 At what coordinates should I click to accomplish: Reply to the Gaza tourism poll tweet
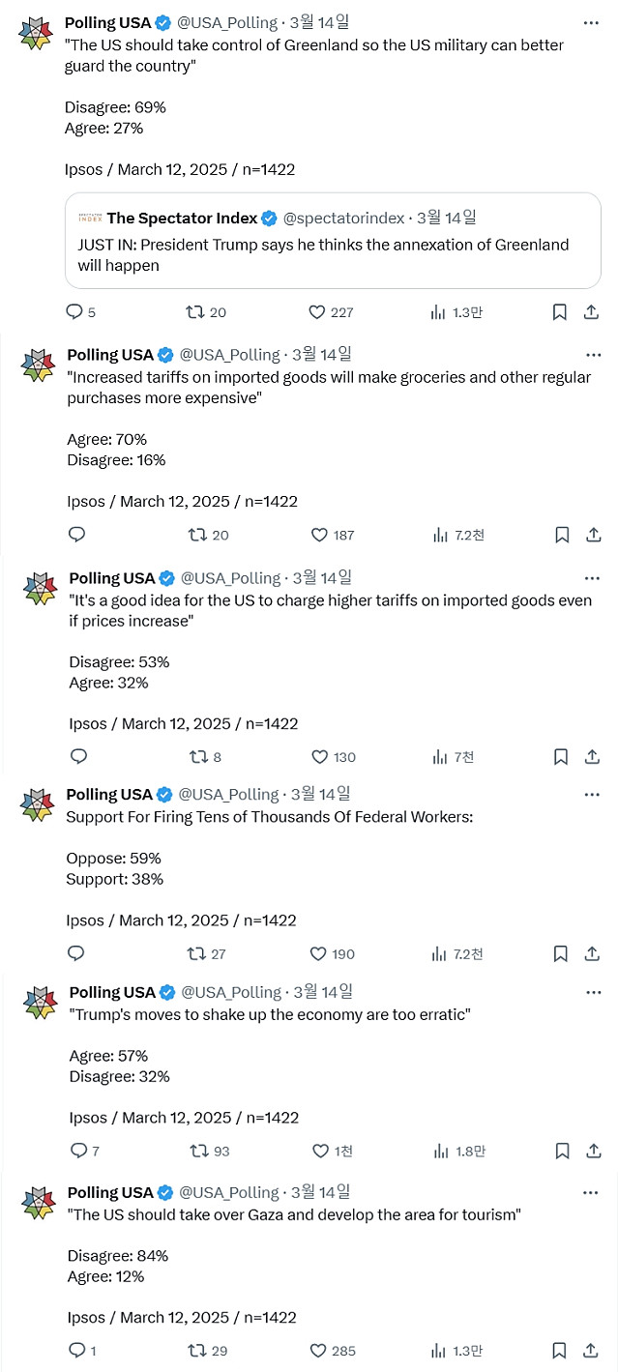click(x=76, y=1351)
